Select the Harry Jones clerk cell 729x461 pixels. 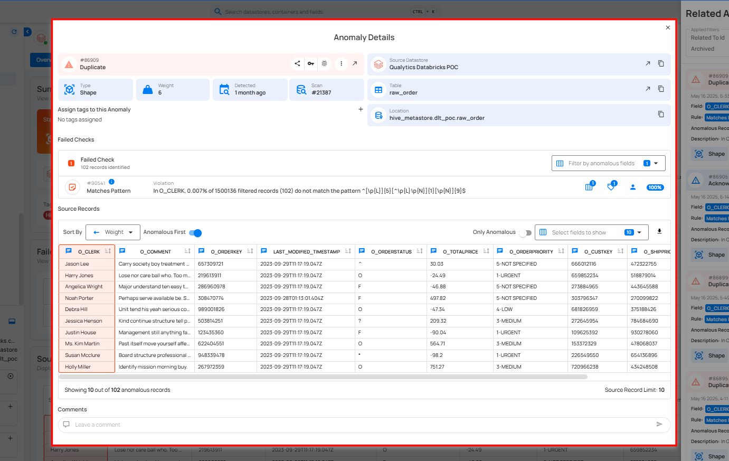click(87, 275)
